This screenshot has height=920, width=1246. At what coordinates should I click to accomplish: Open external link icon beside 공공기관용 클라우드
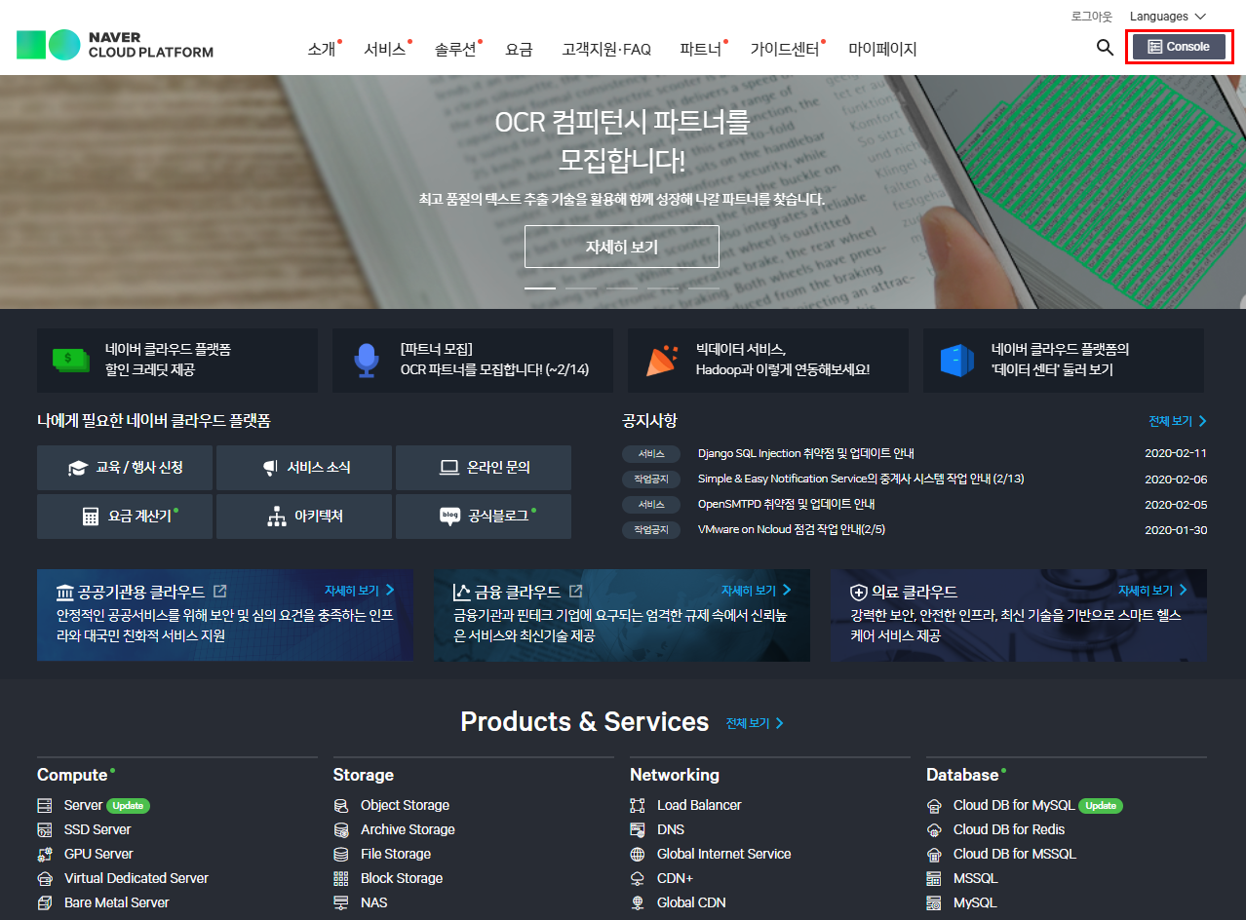tap(220, 592)
